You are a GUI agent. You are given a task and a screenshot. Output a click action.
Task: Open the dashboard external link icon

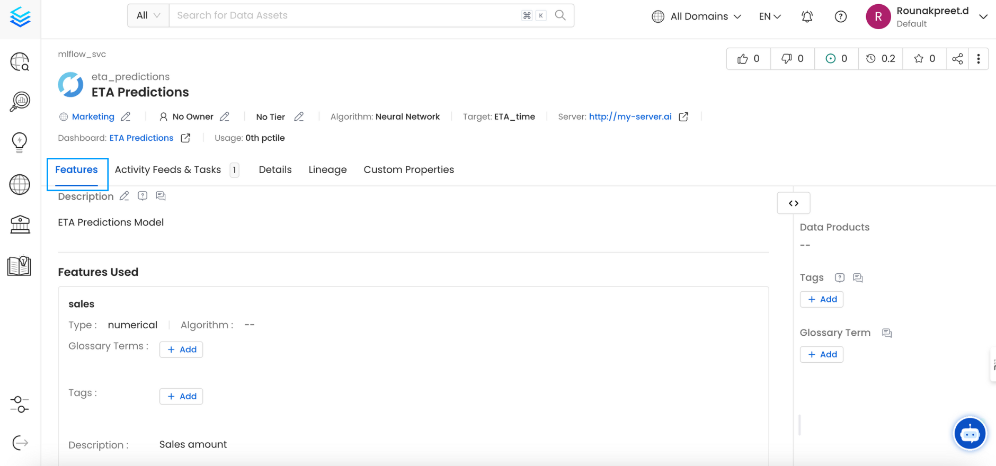[185, 138]
